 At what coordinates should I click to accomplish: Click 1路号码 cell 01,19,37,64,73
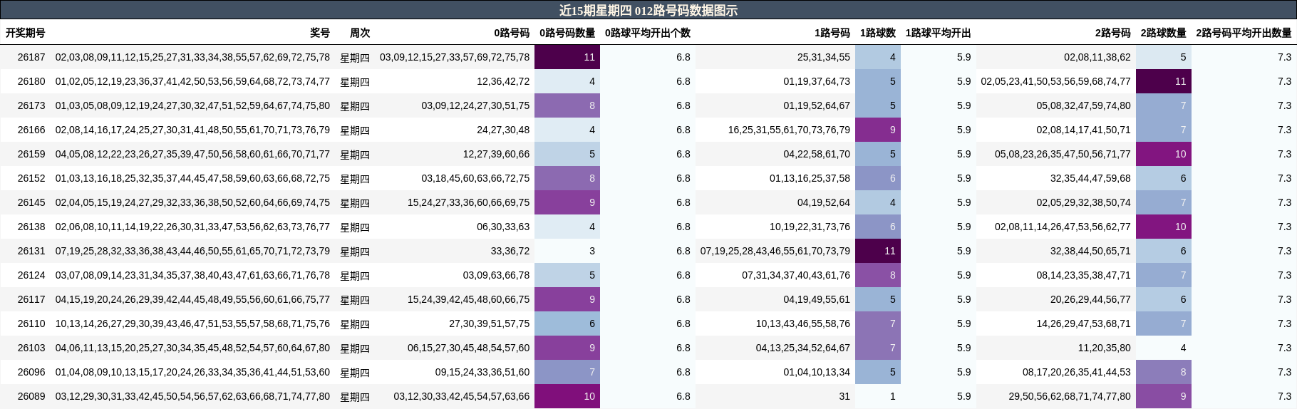[x=817, y=81]
